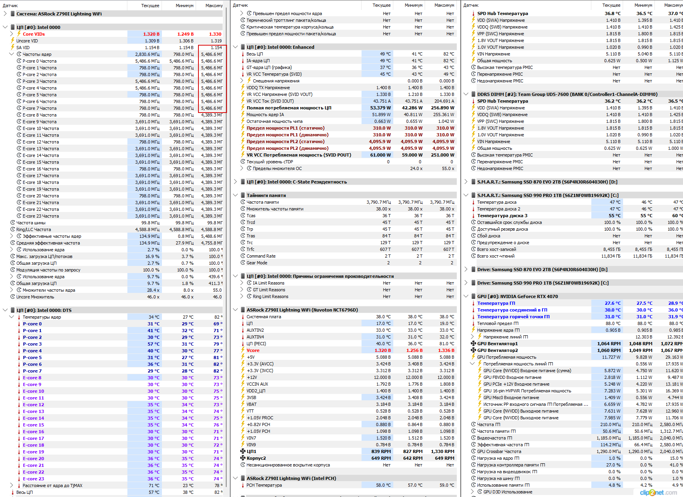Click the clock icon beside Ring/LLC Частота

coord(12,229)
